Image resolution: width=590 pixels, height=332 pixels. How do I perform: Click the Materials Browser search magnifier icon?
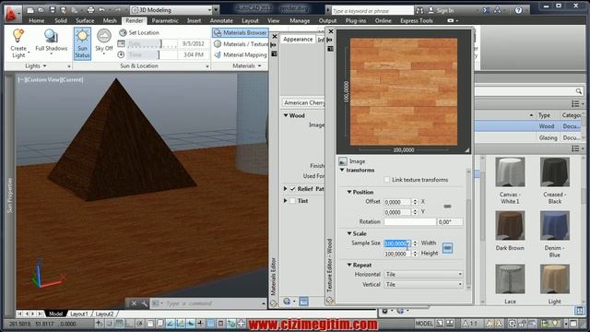tap(578, 91)
